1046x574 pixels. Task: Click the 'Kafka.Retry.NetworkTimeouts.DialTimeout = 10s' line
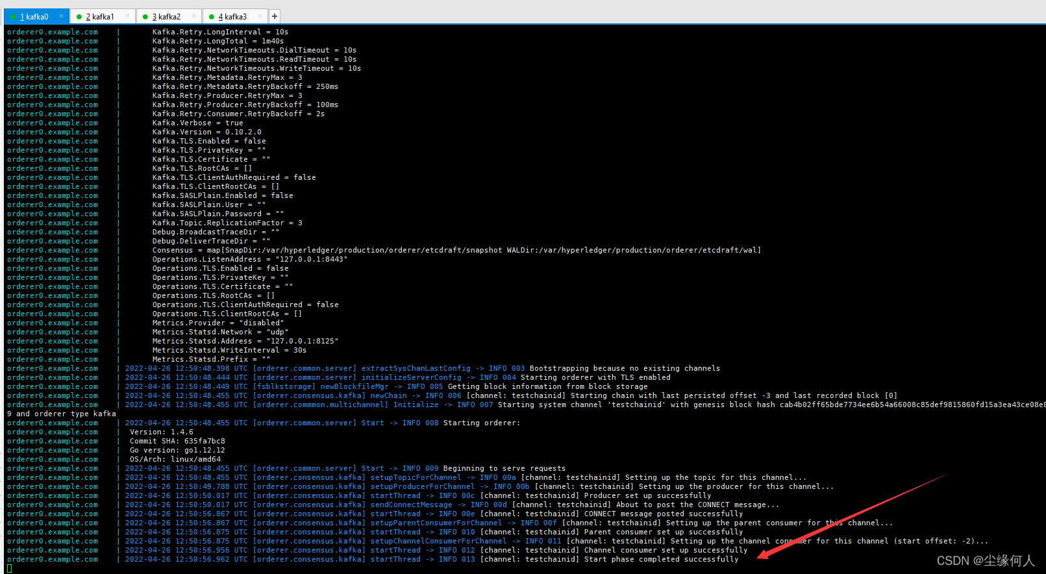coord(255,50)
